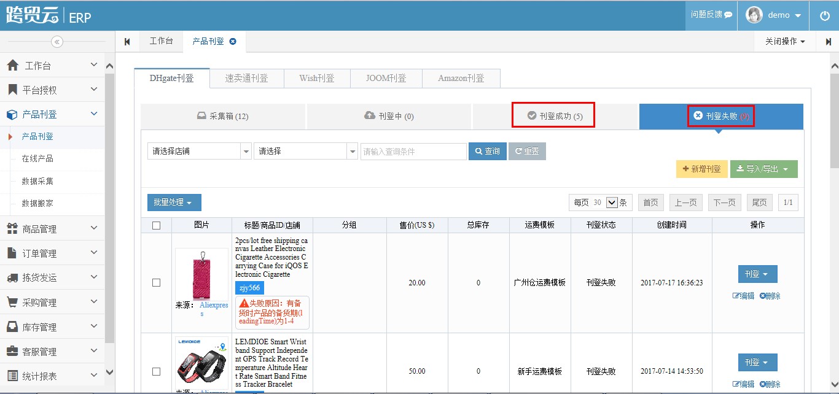Viewport: 839px width, 394px height.
Task: Click the 库存管理 inbox icon
Action: 12,326
